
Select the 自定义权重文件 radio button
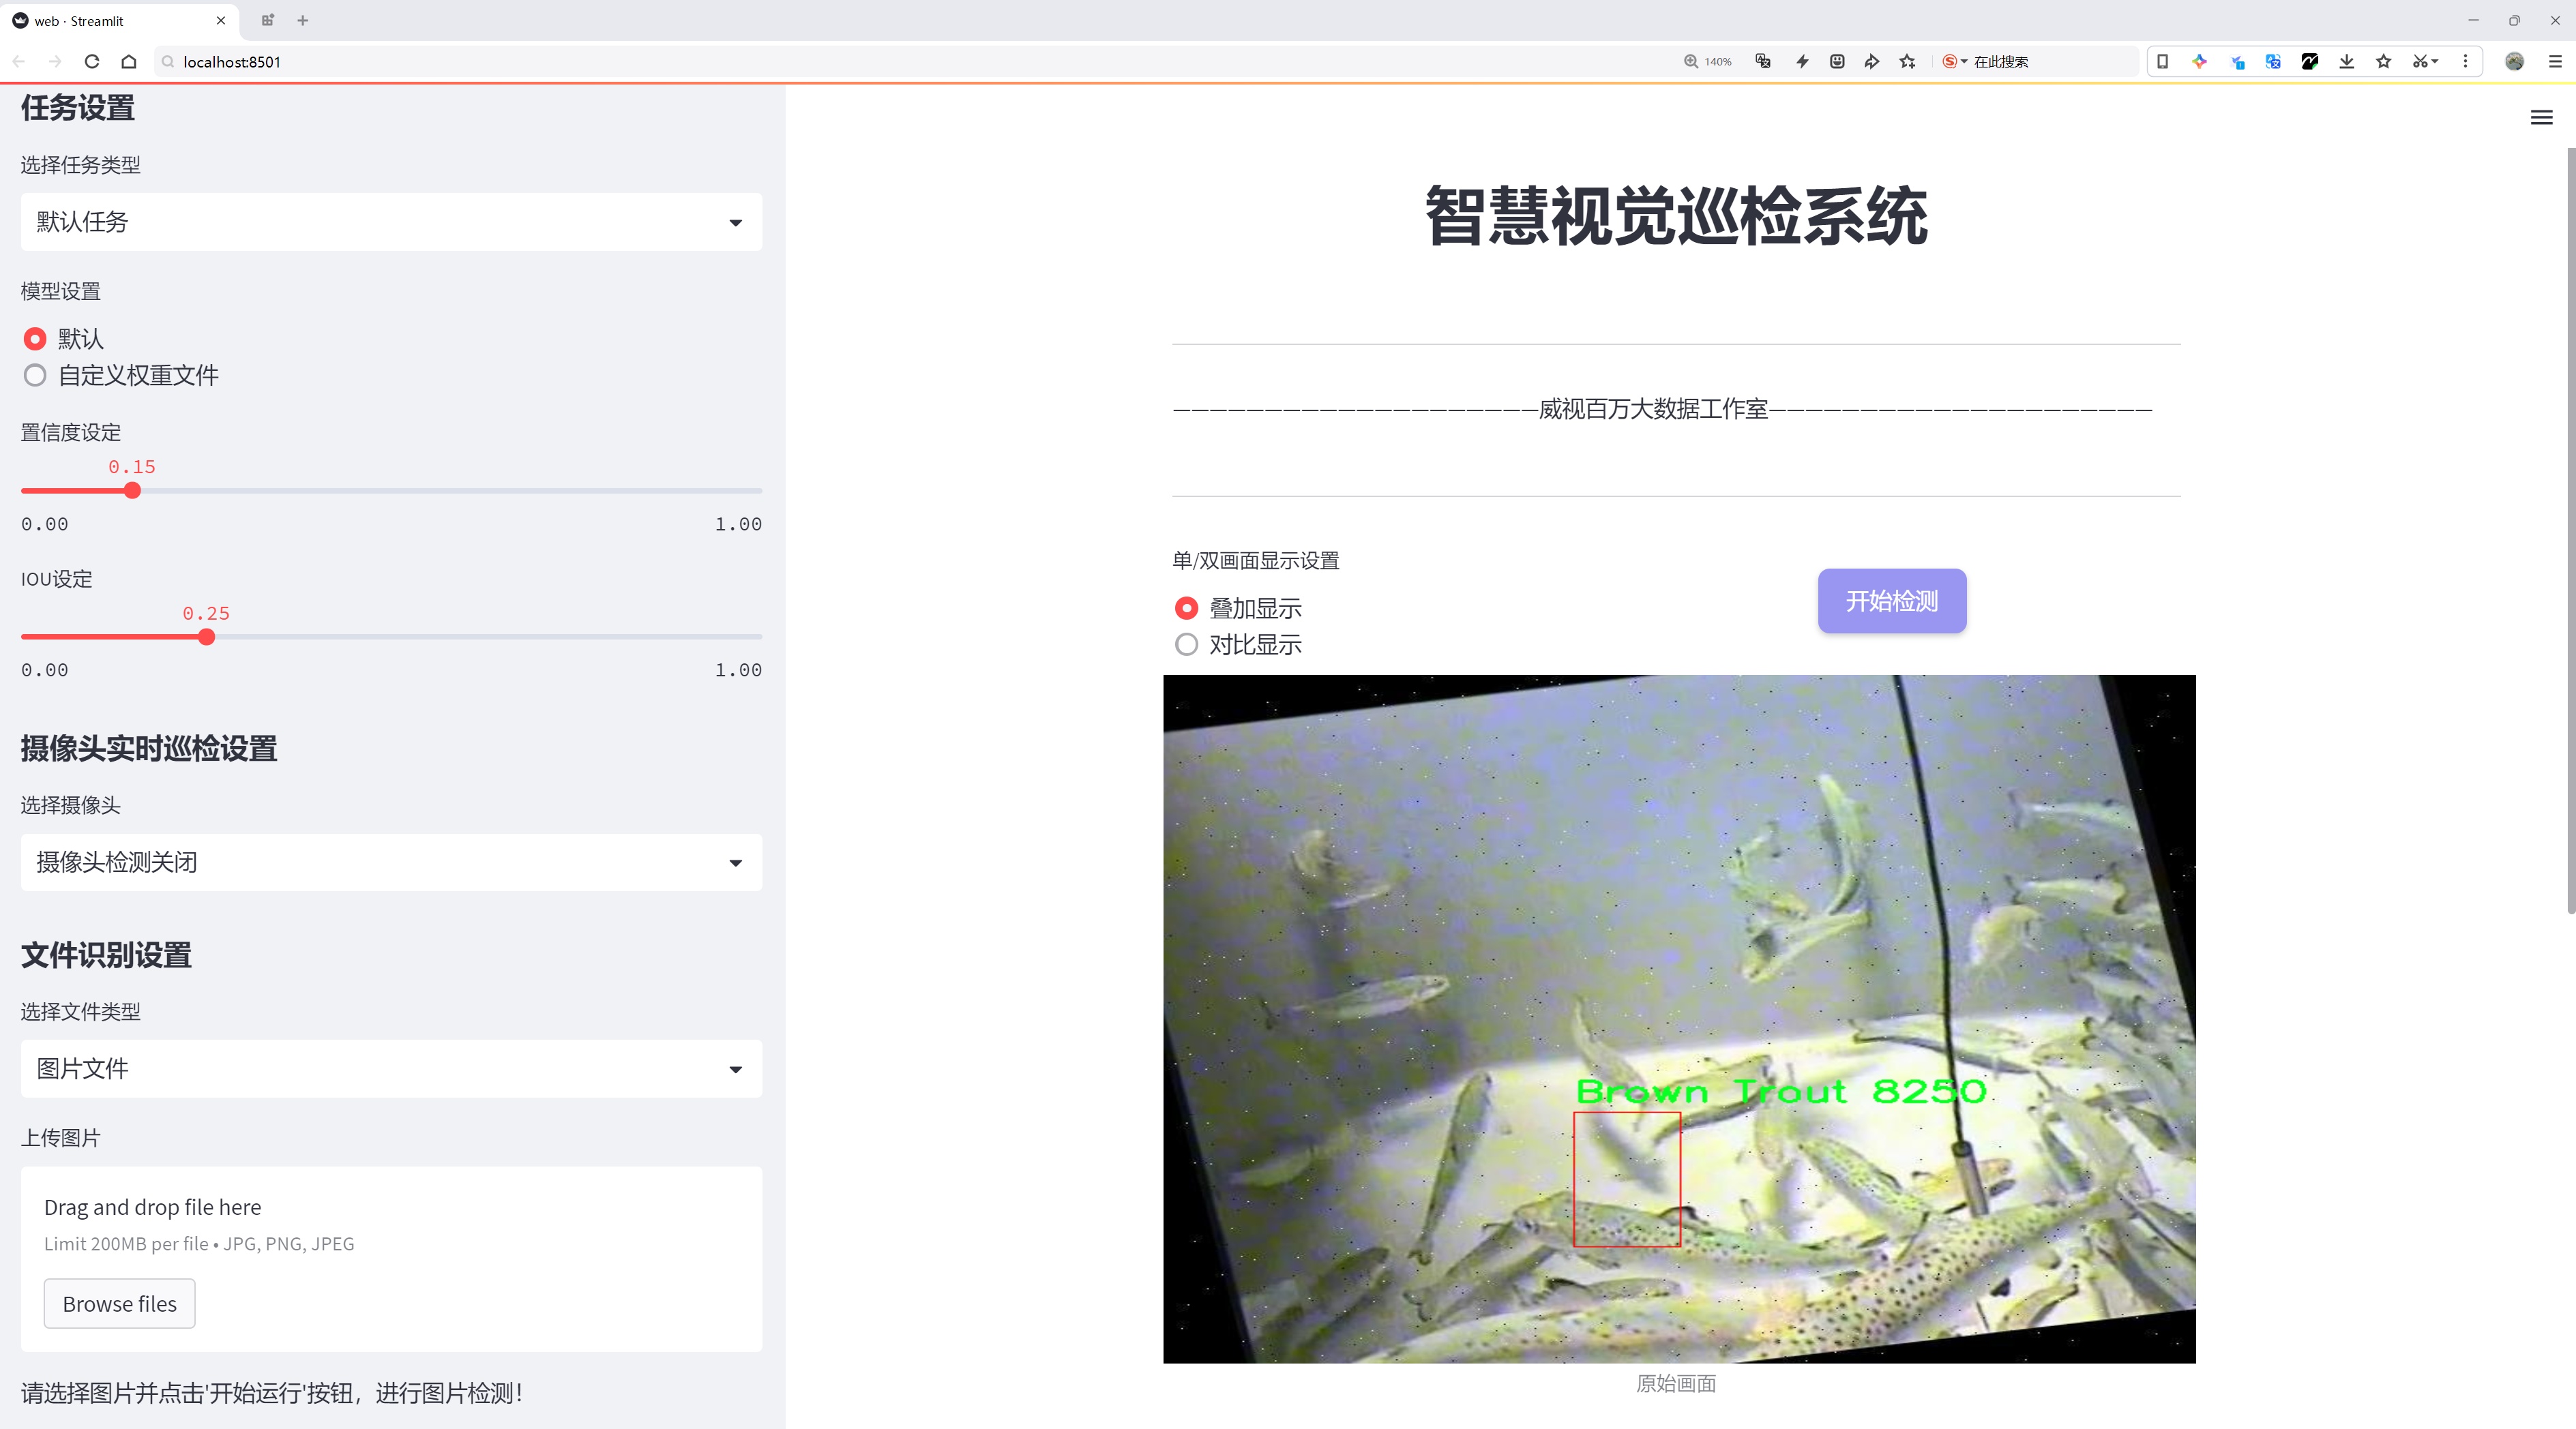35,376
